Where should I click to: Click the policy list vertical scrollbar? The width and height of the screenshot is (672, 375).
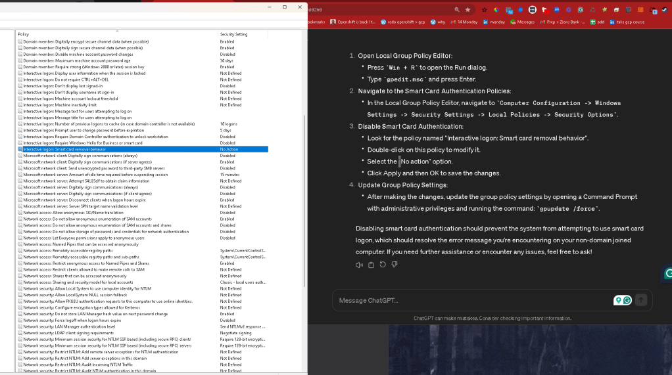click(x=304, y=201)
